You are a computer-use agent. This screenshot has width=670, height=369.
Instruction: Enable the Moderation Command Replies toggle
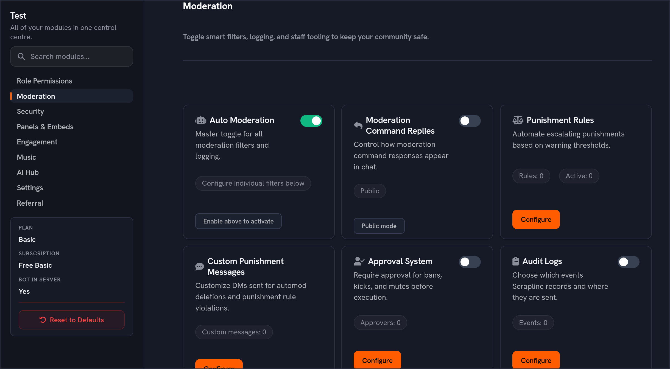470,121
